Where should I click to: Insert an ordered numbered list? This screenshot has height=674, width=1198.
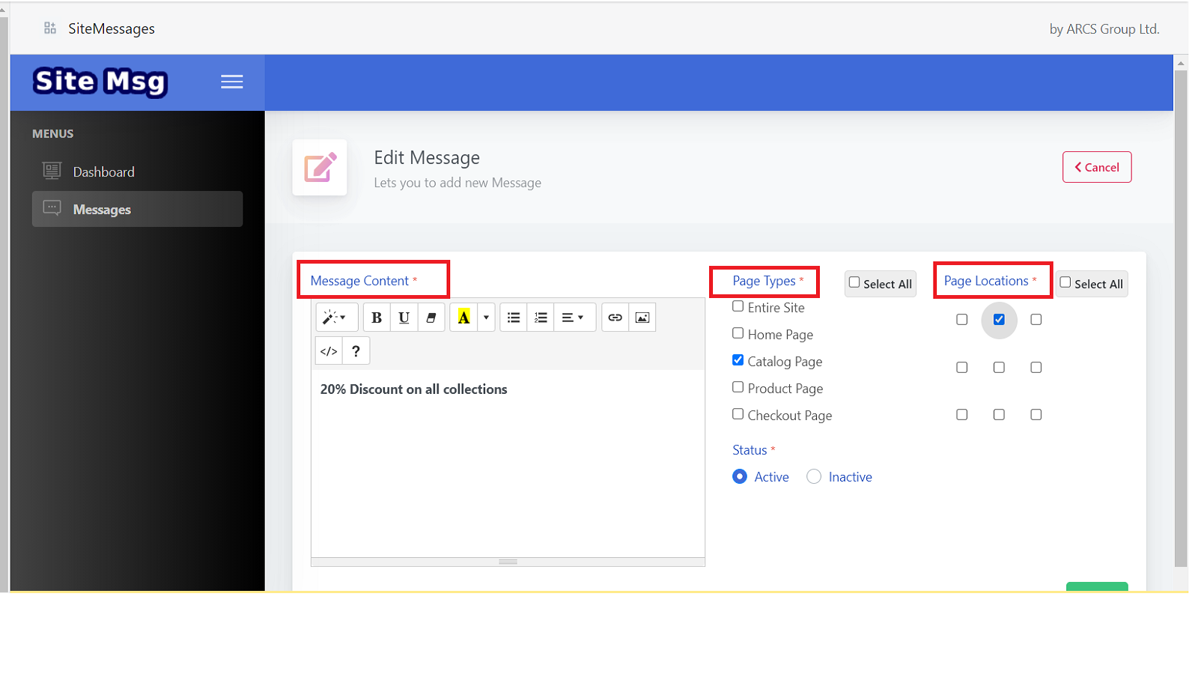click(x=541, y=317)
